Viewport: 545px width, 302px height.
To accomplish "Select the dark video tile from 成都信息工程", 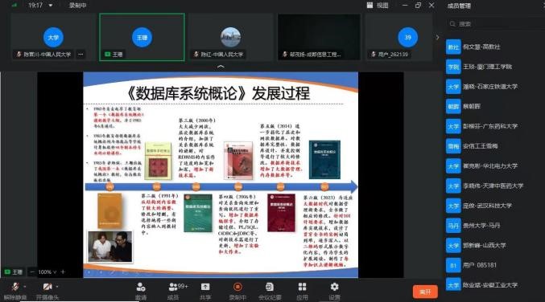I will (319, 37).
